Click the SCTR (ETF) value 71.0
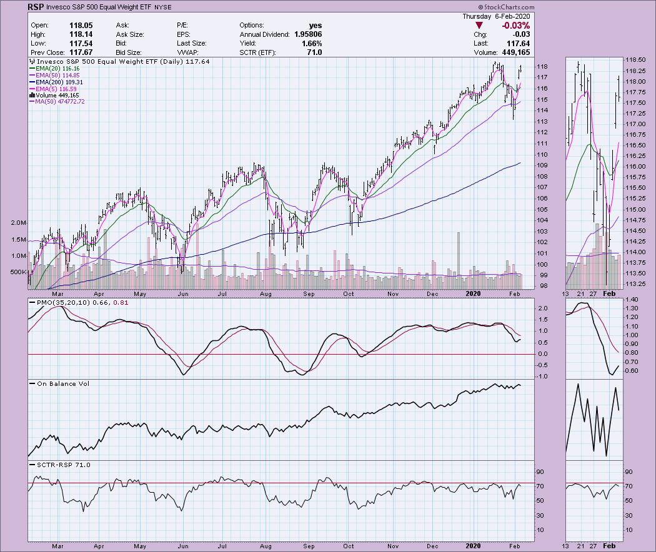 [315, 52]
